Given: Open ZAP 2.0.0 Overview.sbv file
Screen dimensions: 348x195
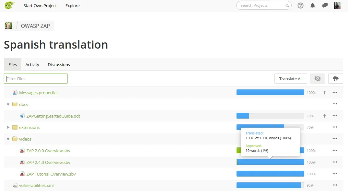Looking at the screenshot, I should [x=48, y=151].
